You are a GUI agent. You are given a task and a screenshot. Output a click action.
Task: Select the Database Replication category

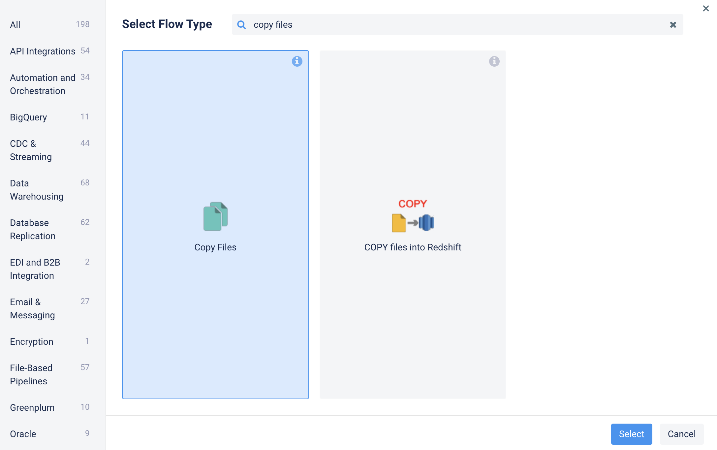coord(49,229)
